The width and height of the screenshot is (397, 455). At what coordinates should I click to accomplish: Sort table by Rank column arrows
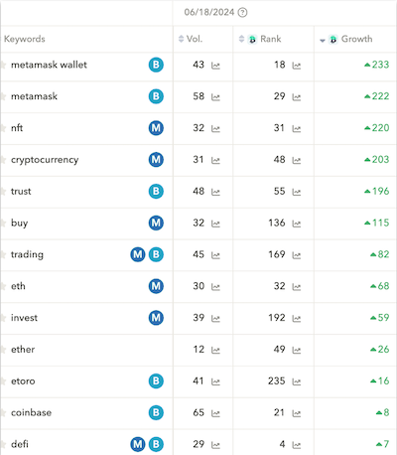coord(241,39)
